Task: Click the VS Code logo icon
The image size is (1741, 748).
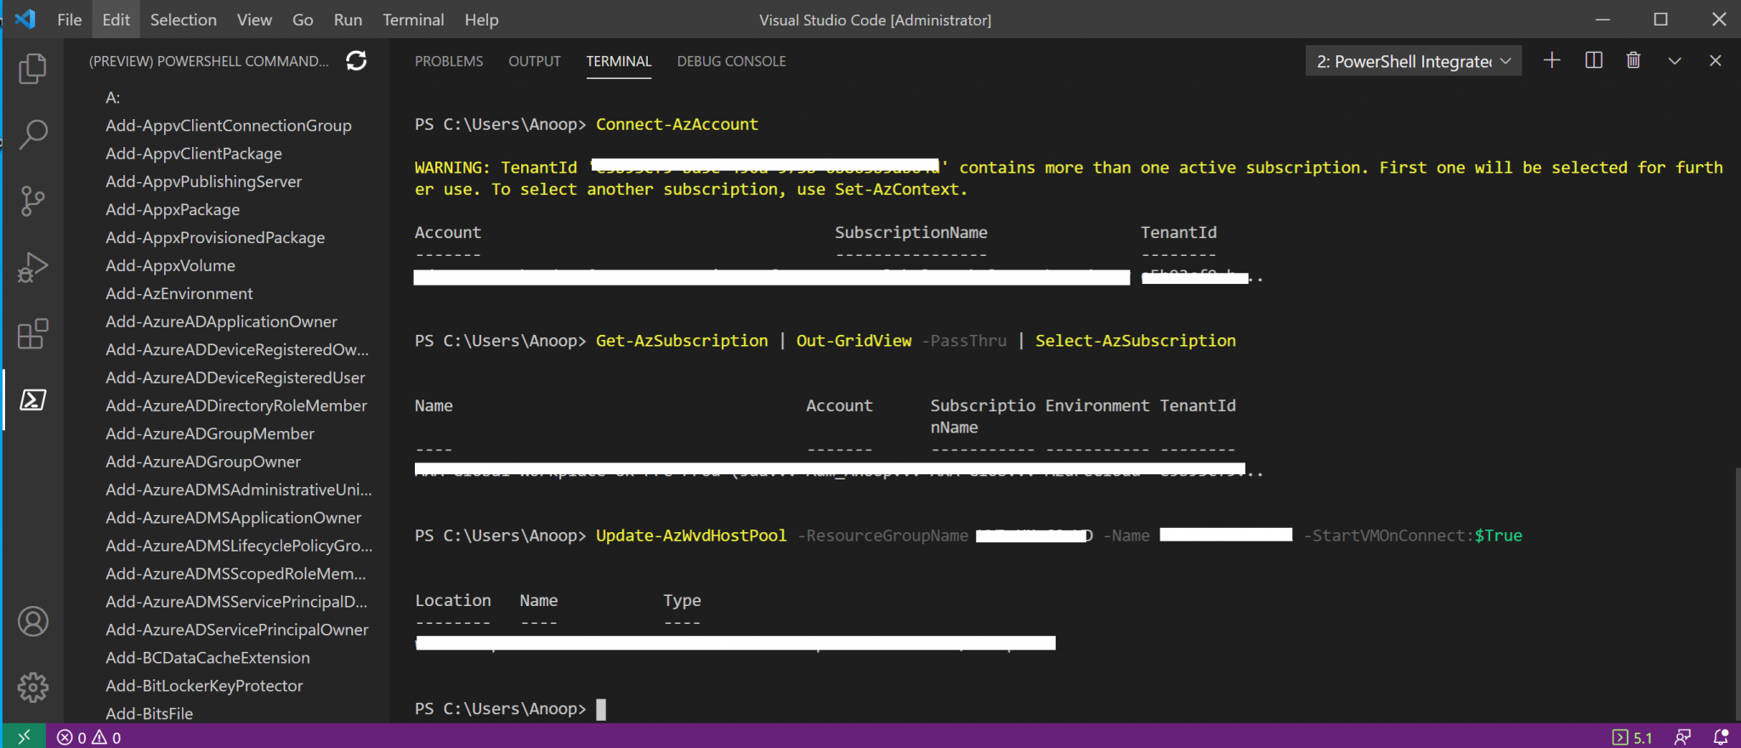Action: [x=25, y=19]
